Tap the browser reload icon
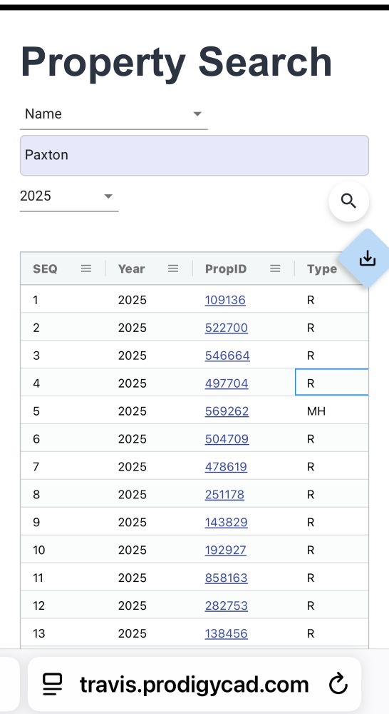389x714 pixels. pyautogui.click(x=338, y=685)
